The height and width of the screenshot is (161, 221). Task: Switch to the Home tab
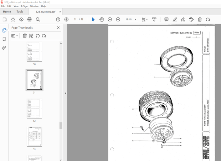click(7, 12)
